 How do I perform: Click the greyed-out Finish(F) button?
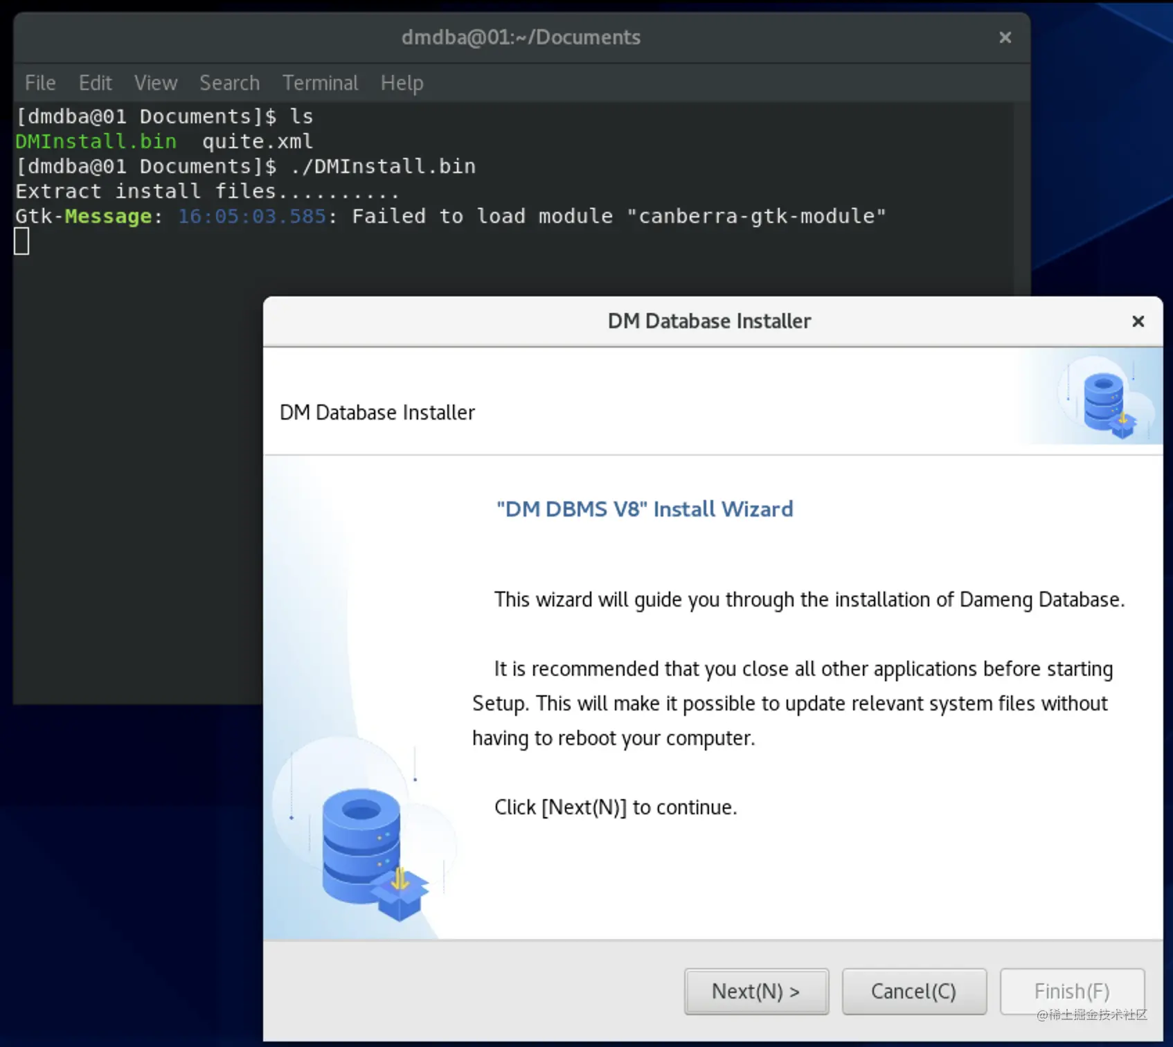(1072, 992)
